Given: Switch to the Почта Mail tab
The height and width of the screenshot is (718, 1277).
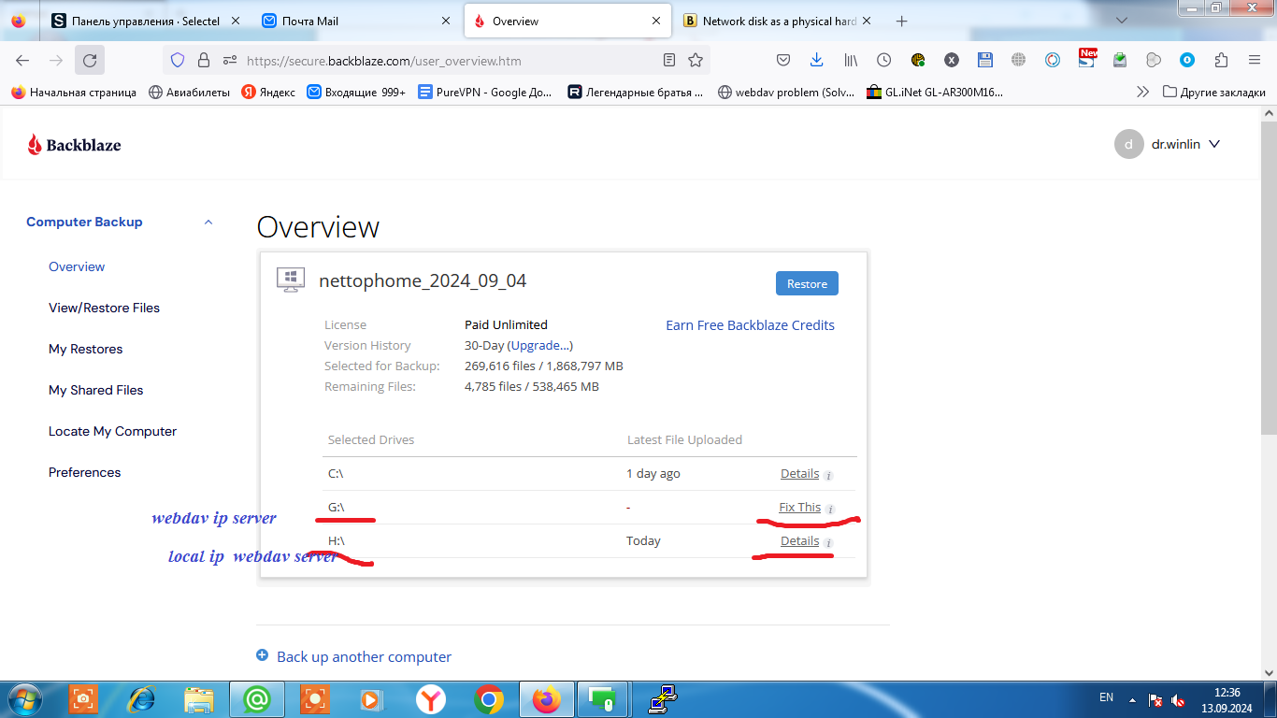Looking at the screenshot, I should click(355, 21).
